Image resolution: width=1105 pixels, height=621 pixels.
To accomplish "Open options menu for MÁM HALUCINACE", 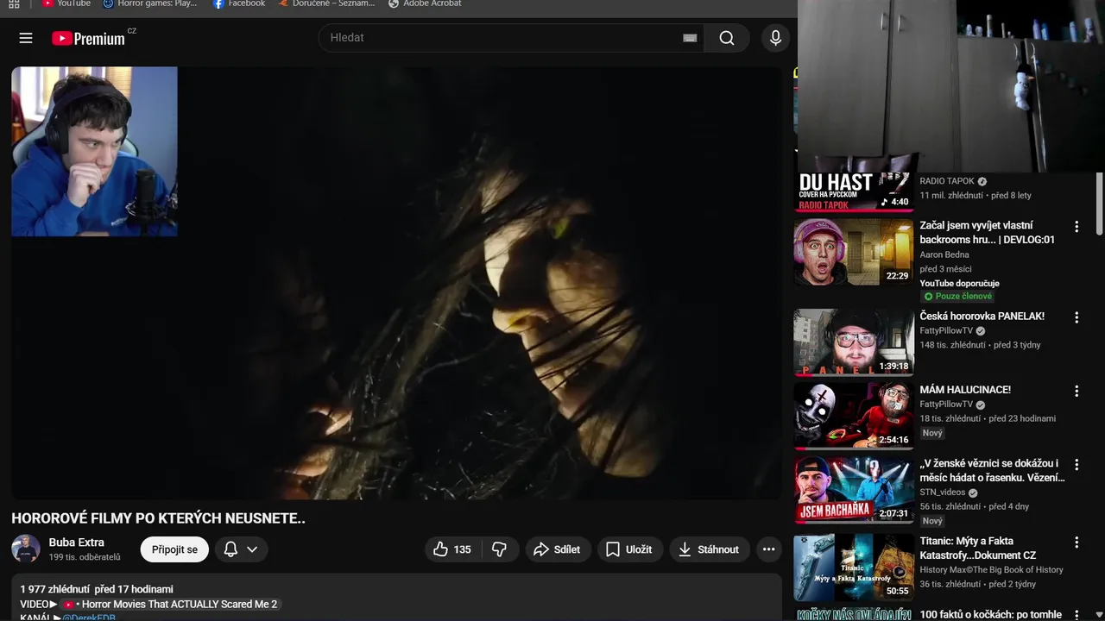I will coord(1077,391).
